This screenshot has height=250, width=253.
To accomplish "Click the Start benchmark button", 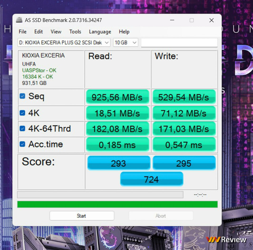I will click(82, 216).
